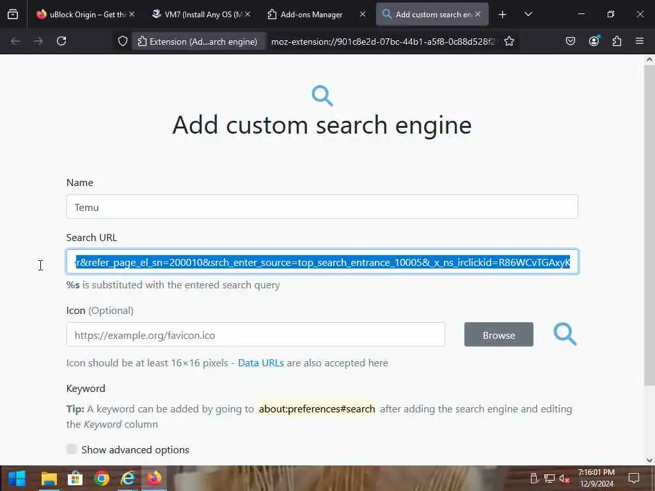This screenshot has height=491, width=655.
Task: Click the Icon URL input field
Action: pos(256,335)
